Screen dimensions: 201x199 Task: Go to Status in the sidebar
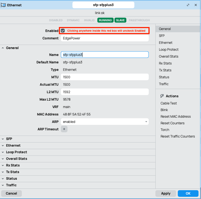coord(178,77)
